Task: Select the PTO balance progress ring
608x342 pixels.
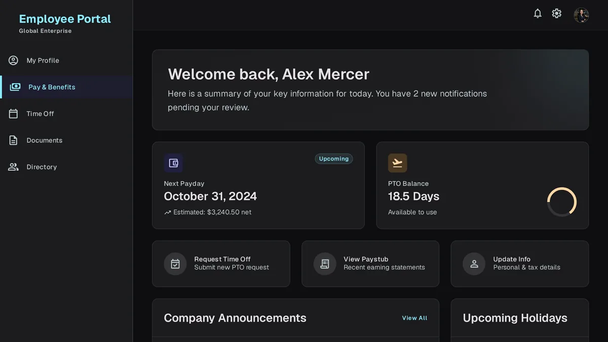Action: click(x=562, y=202)
